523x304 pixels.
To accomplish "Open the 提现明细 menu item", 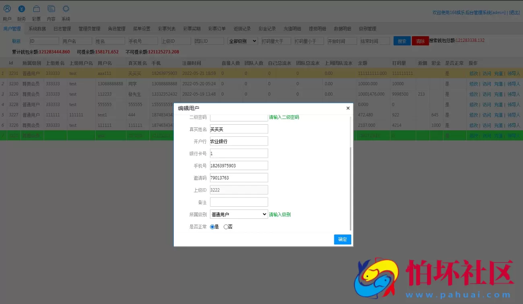I will click(x=317, y=29).
